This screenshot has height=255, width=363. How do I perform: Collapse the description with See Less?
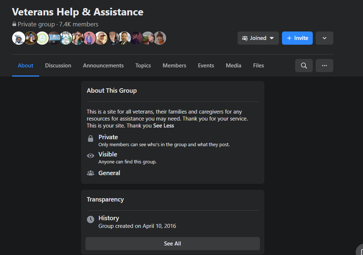point(164,126)
